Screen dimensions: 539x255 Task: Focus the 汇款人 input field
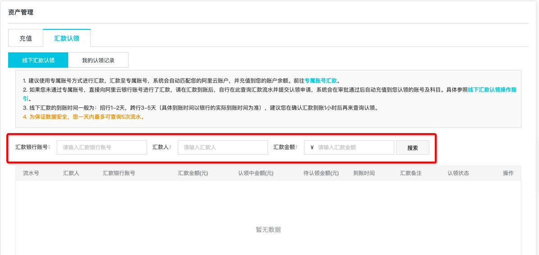223,148
